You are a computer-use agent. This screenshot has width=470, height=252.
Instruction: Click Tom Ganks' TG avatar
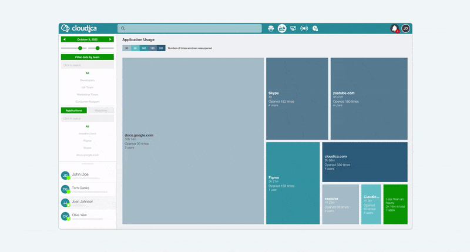pos(65,189)
